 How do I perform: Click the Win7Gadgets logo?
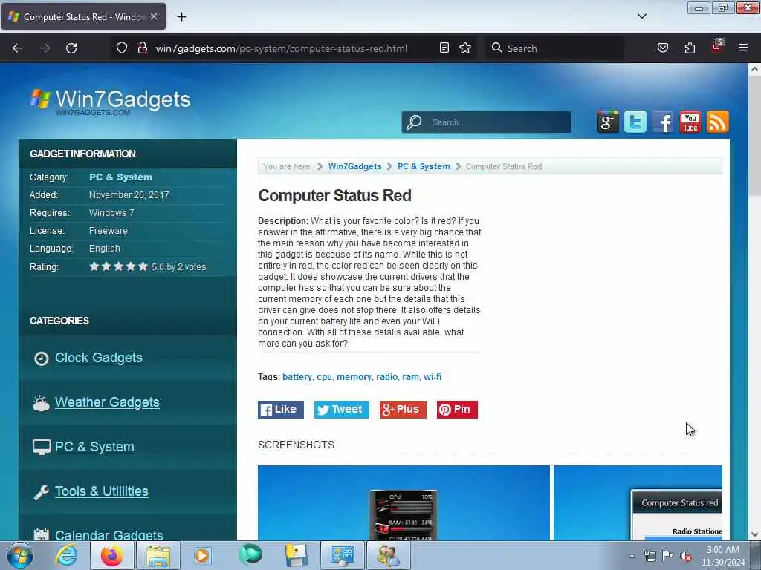pyautogui.click(x=110, y=101)
